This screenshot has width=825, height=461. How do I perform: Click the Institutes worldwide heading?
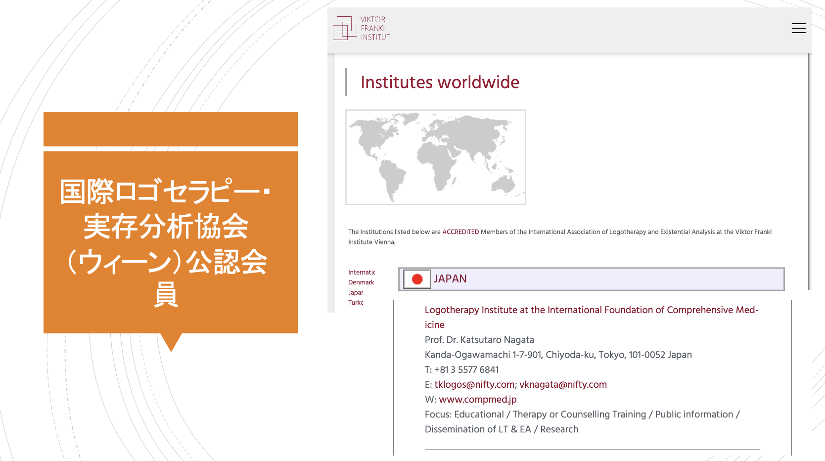coord(440,83)
